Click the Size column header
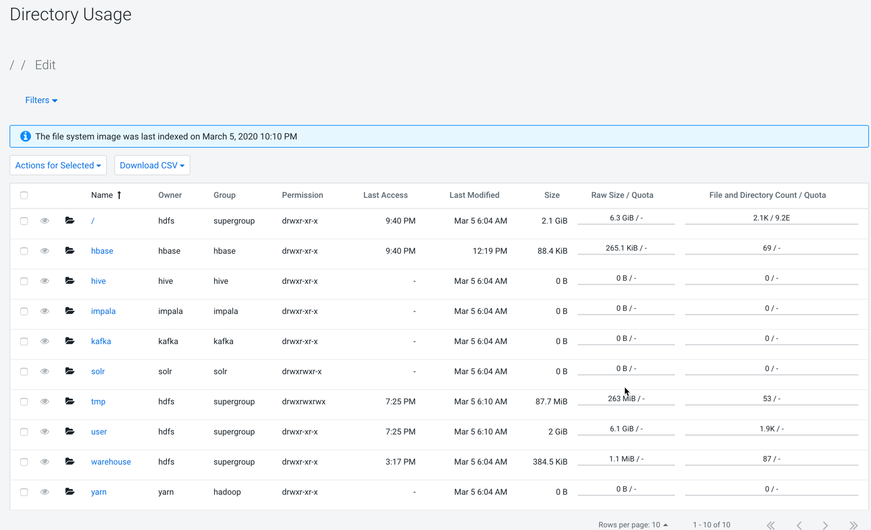 pos(551,195)
